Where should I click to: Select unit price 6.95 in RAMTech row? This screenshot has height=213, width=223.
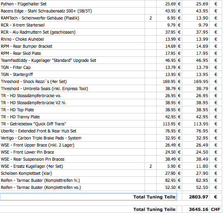point(167,18)
